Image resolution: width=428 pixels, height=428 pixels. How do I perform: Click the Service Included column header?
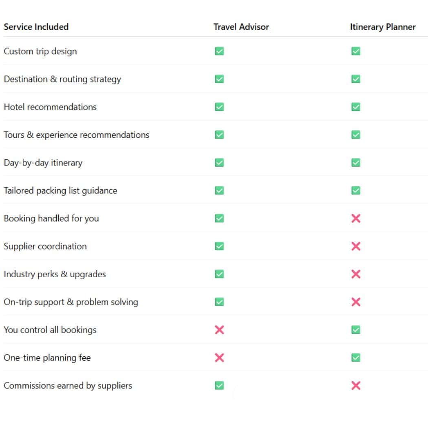point(36,27)
